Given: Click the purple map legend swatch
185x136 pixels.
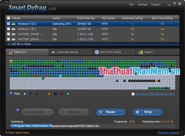Looking at the screenshot, I should click(x=43, y=94).
